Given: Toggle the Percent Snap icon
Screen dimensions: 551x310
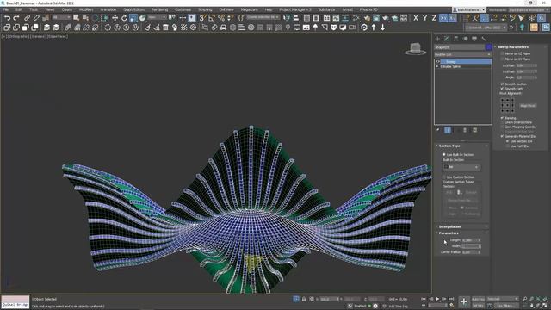Looking at the screenshot, I should pos(221,18).
